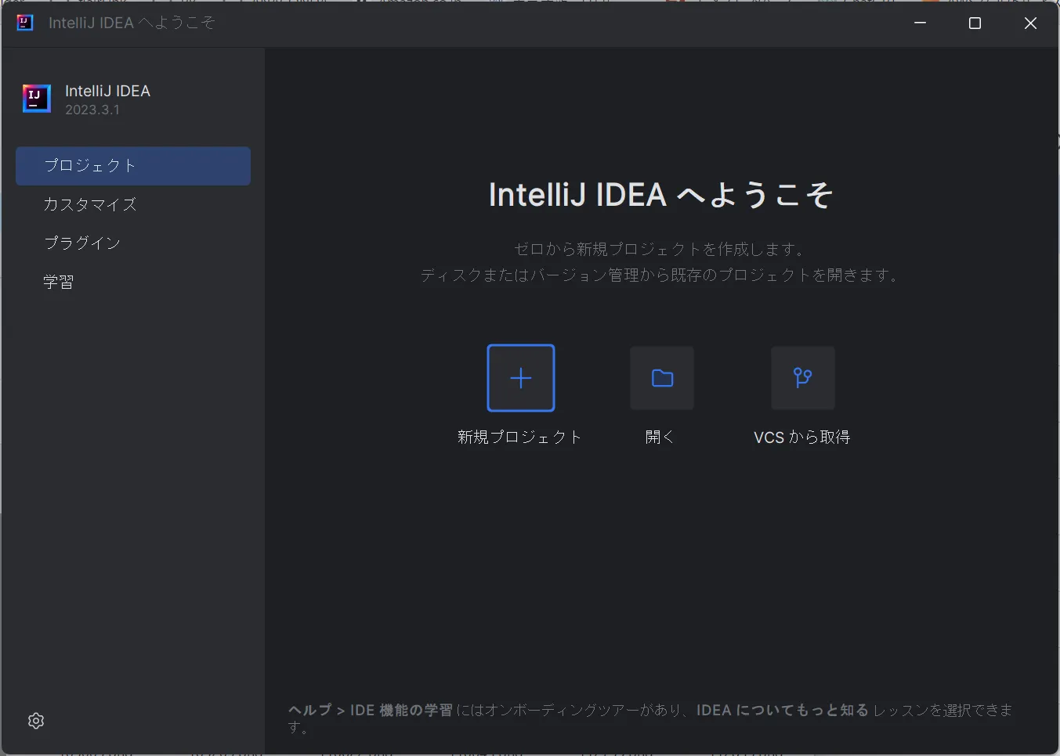Click the Open folder icon

(x=662, y=378)
